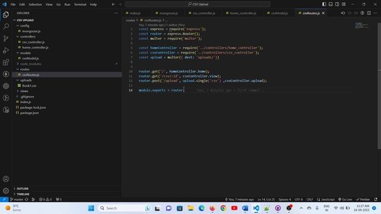Open the Search view in activity bar
The height and width of the screenshot is (214, 381).
point(6,26)
